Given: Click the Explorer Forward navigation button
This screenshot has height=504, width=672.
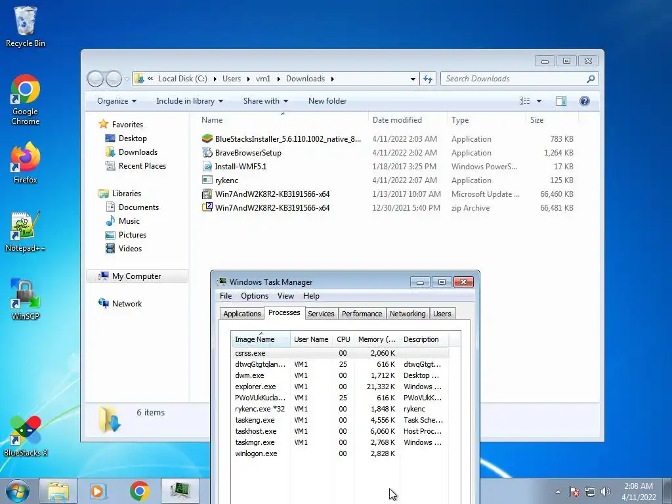Looking at the screenshot, I should tap(114, 79).
